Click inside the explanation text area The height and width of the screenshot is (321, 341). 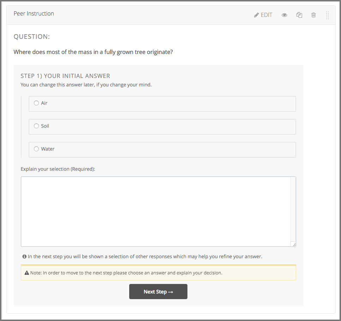pos(155,211)
